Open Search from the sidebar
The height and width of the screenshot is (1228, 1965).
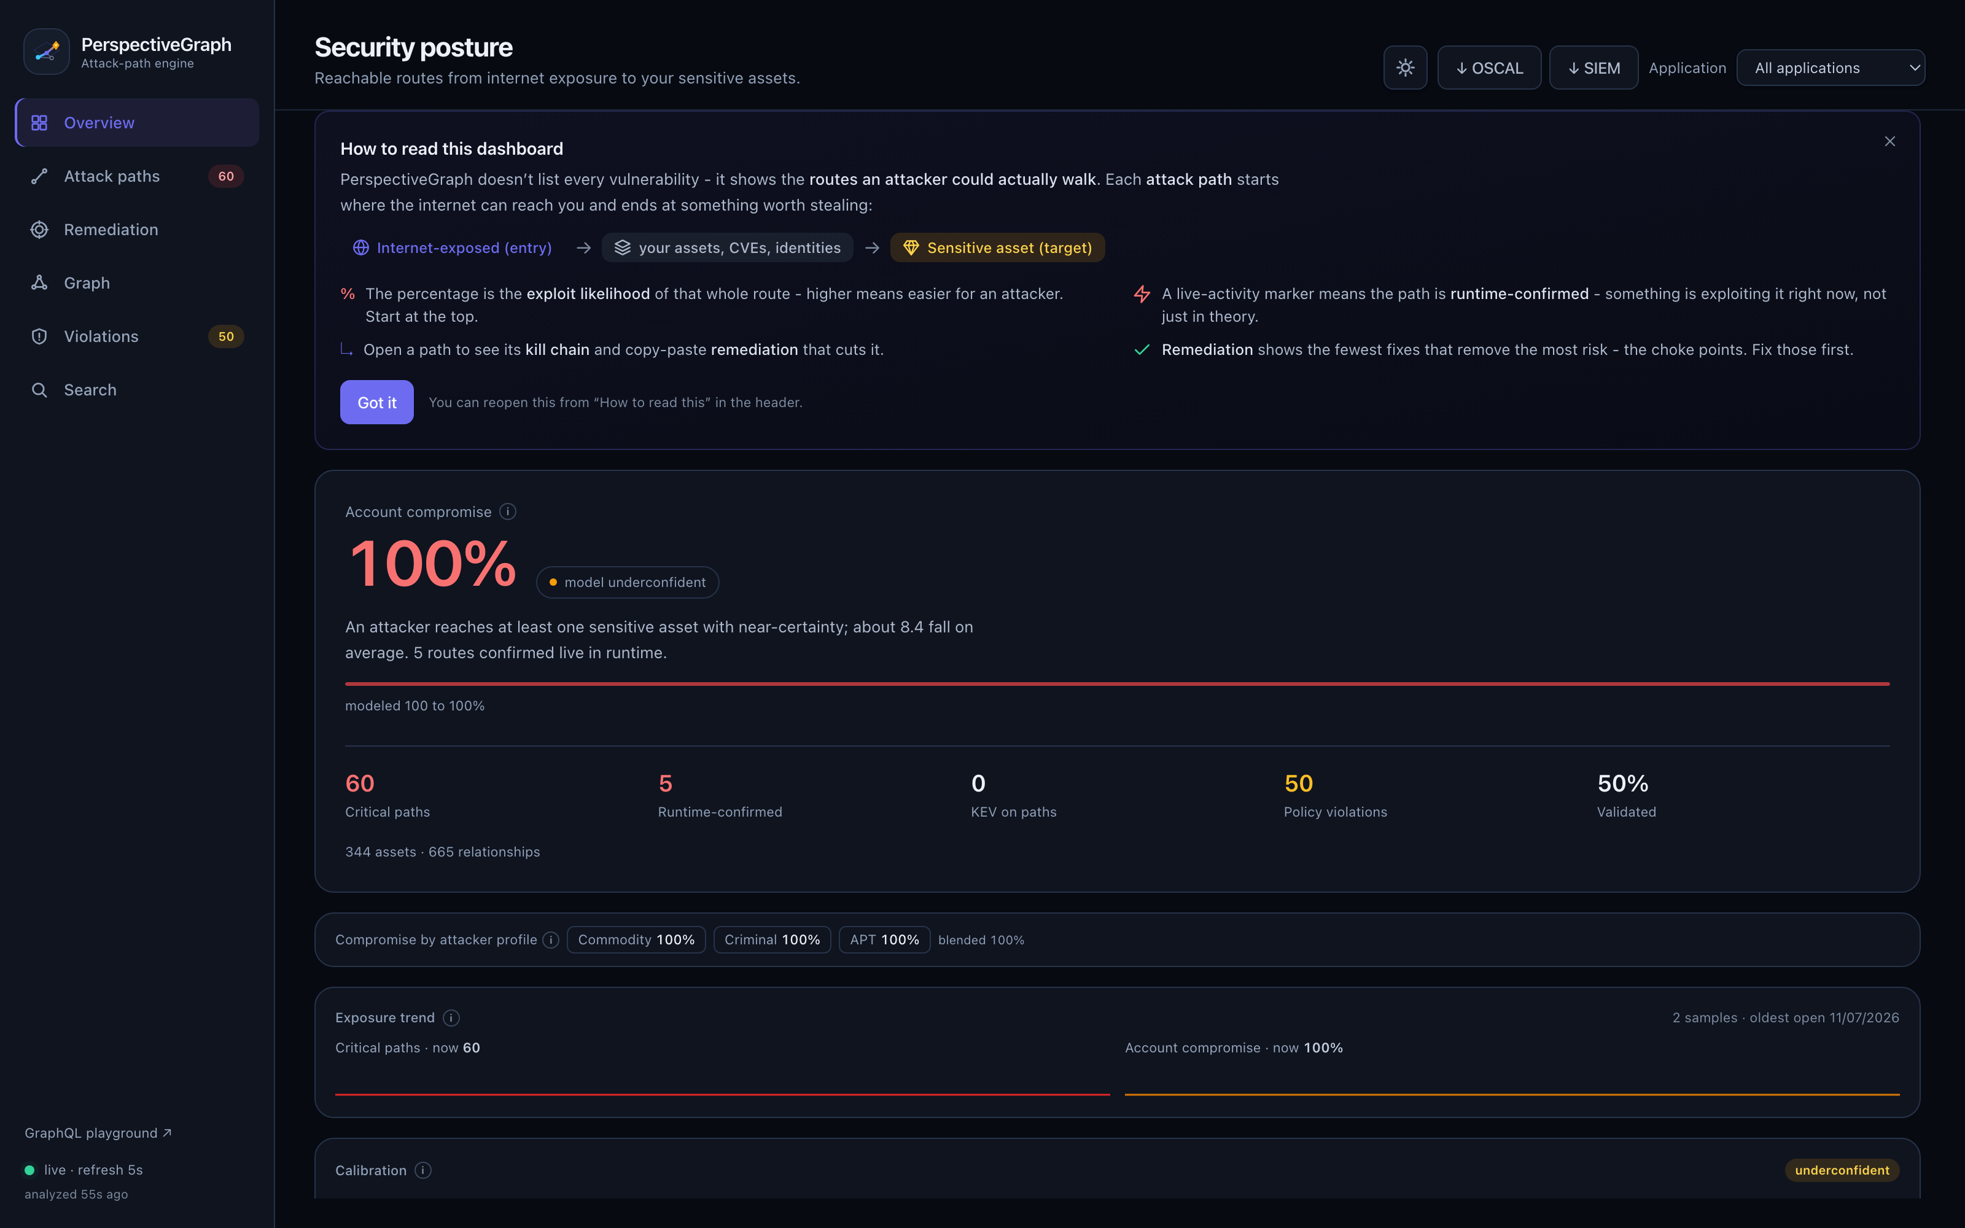tap(137, 390)
